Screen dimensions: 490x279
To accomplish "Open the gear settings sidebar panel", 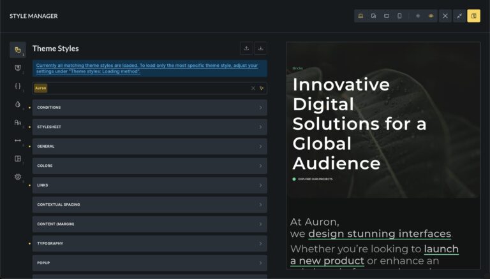I will pos(18,176).
